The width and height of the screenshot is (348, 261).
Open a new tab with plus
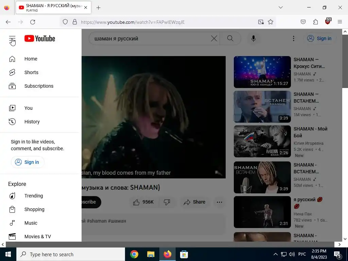point(99,8)
